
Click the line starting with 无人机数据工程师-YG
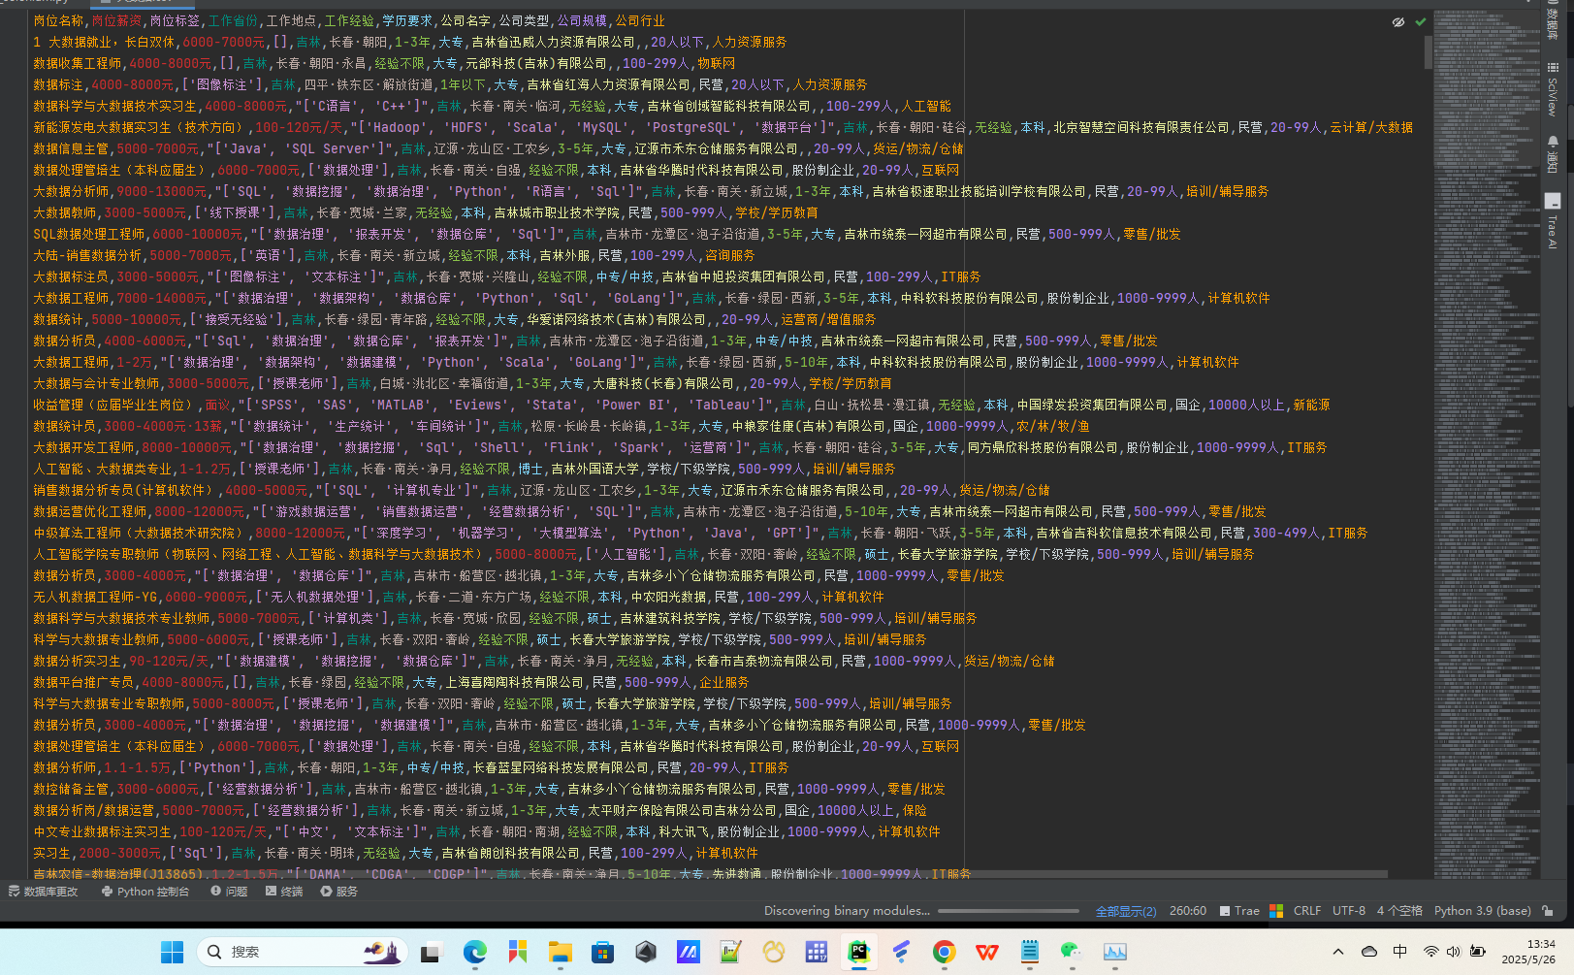(x=459, y=597)
